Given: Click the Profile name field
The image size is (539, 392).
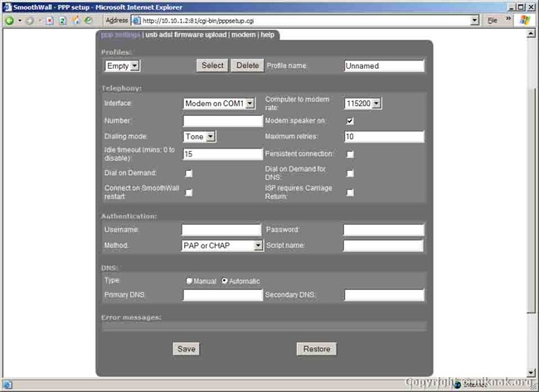Looking at the screenshot, I should [384, 65].
